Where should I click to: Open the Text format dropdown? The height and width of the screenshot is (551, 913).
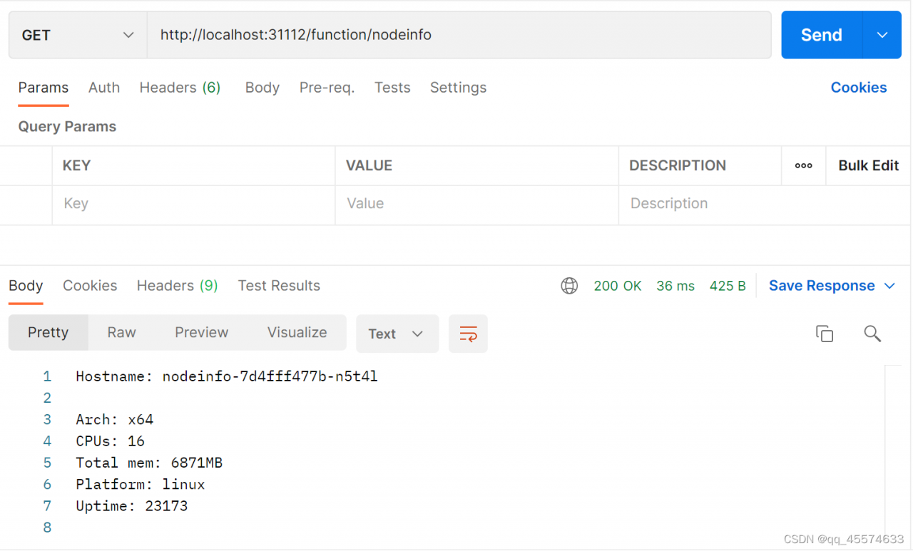(397, 334)
